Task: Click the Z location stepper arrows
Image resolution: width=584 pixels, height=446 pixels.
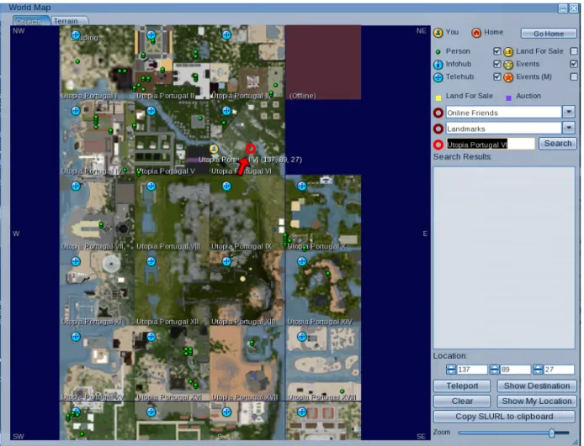Action: pos(538,369)
